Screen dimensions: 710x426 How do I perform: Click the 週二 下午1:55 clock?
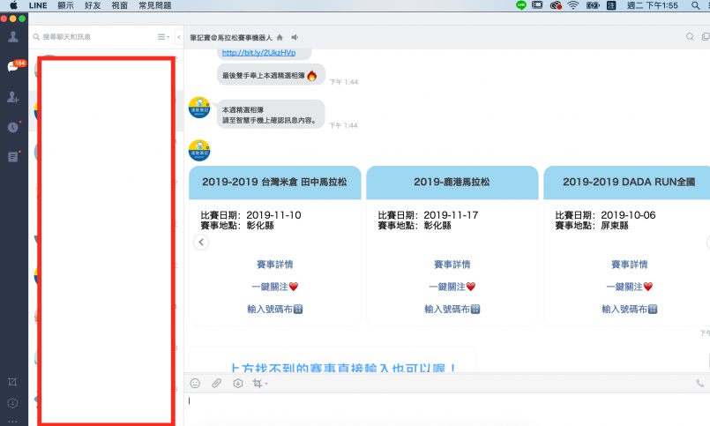click(653, 5)
